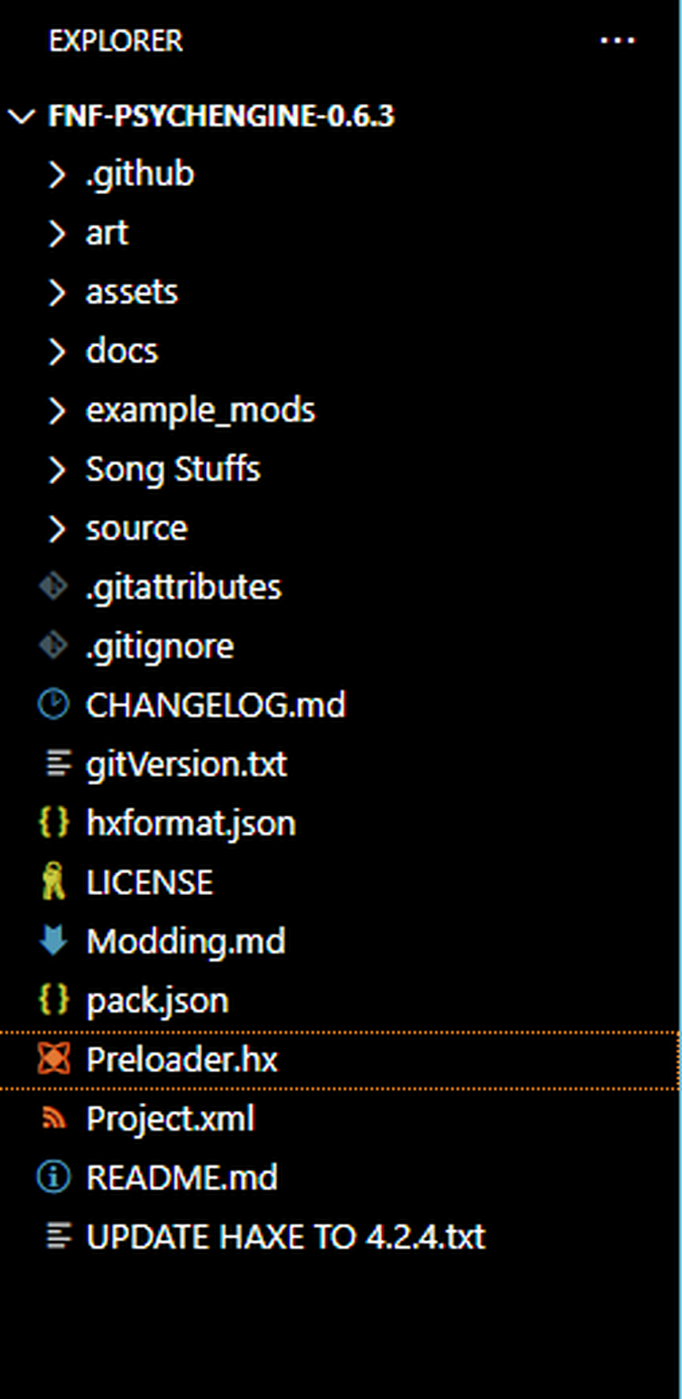Expand the assets folder
The width and height of the screenshot is (682, 1399).
341,292
